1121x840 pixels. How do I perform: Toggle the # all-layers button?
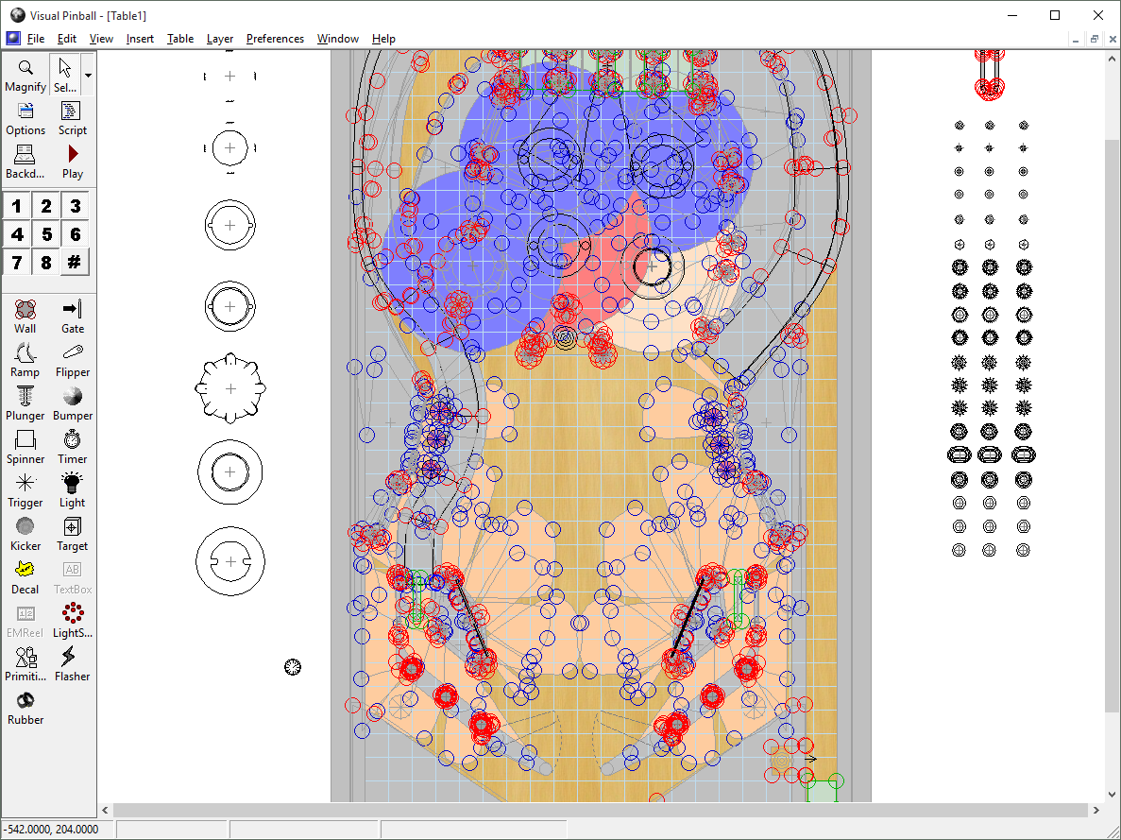pos(76,263)
